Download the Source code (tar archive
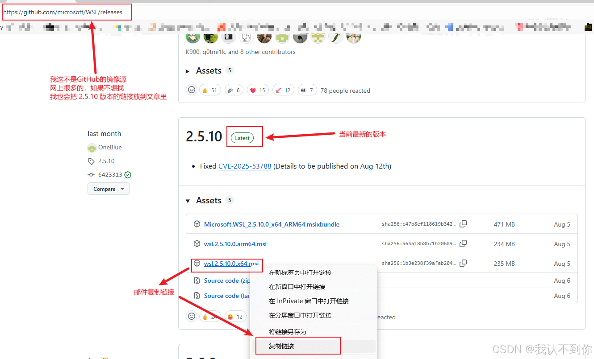 [x=227, y=296]
